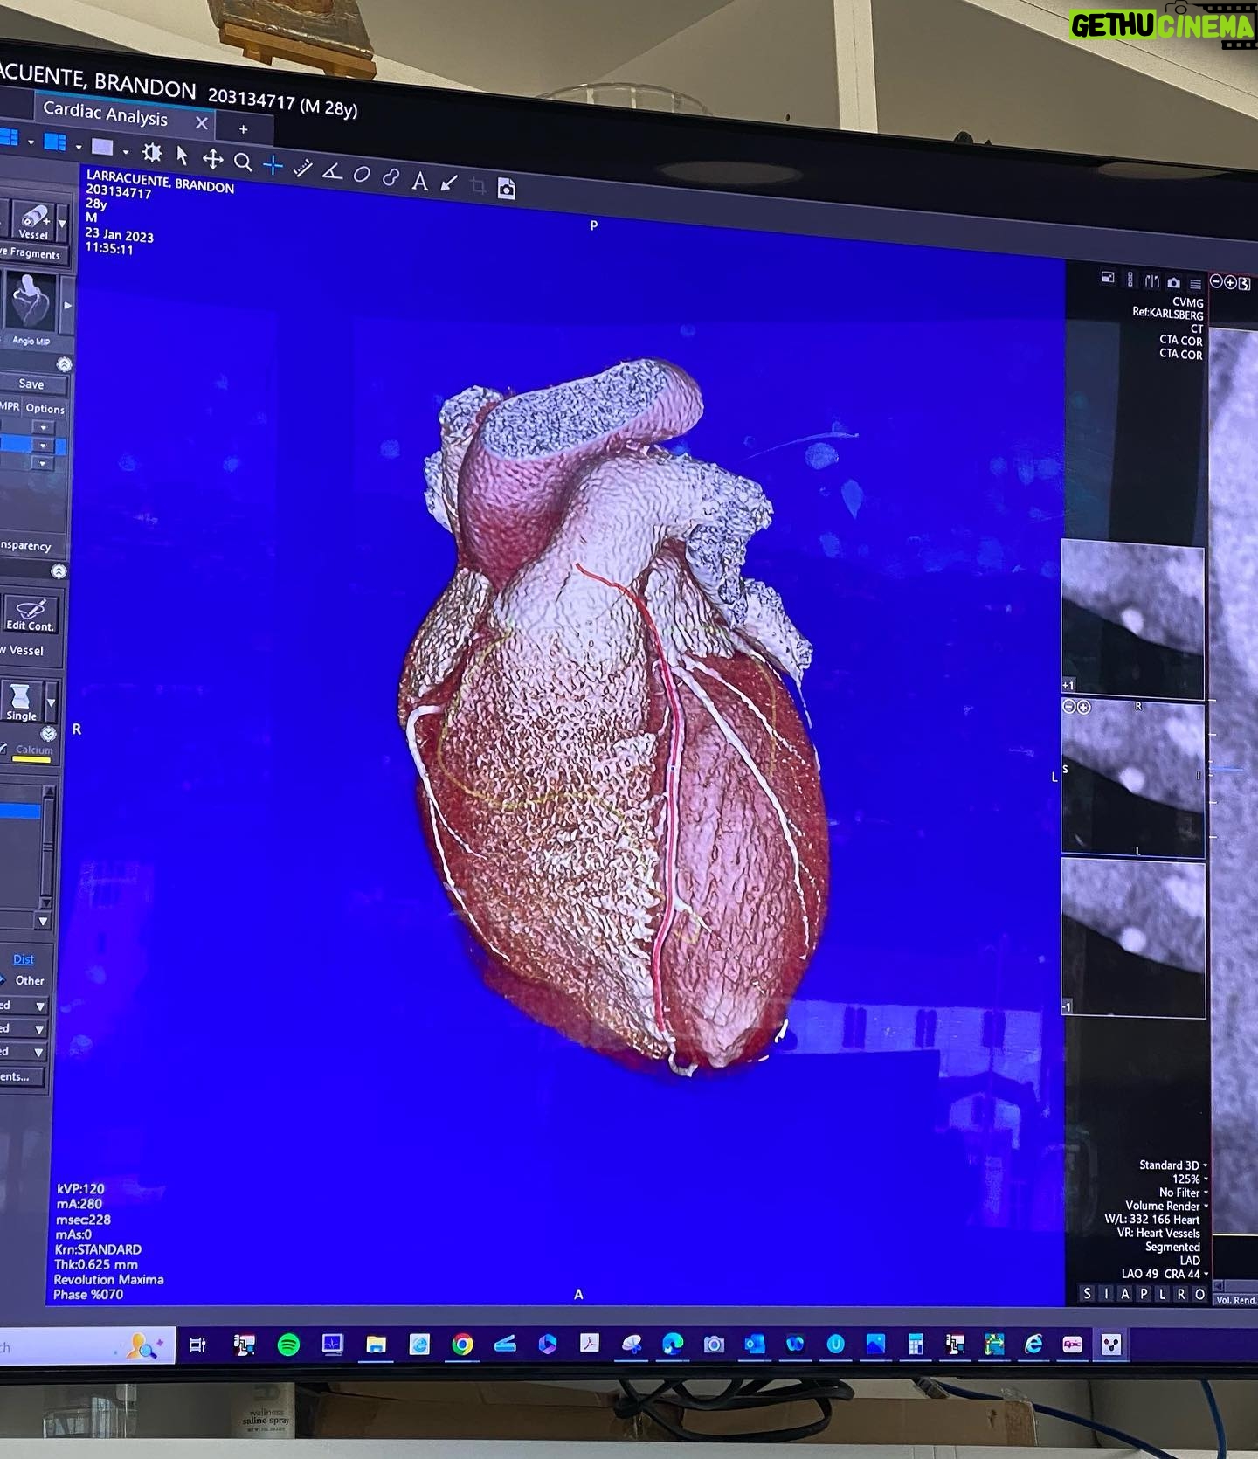Click the plus zoom-in icon above CT slice
Viewport: 1258px width, 1459px height.
(1229, 282)
